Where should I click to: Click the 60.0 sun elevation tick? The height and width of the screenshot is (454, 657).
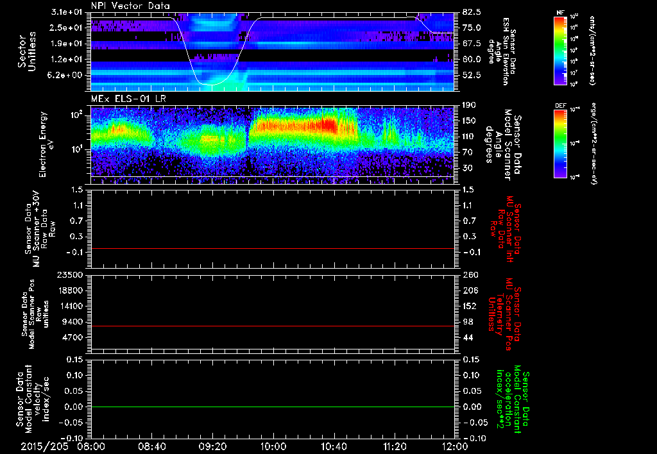[x=472, y=60]
